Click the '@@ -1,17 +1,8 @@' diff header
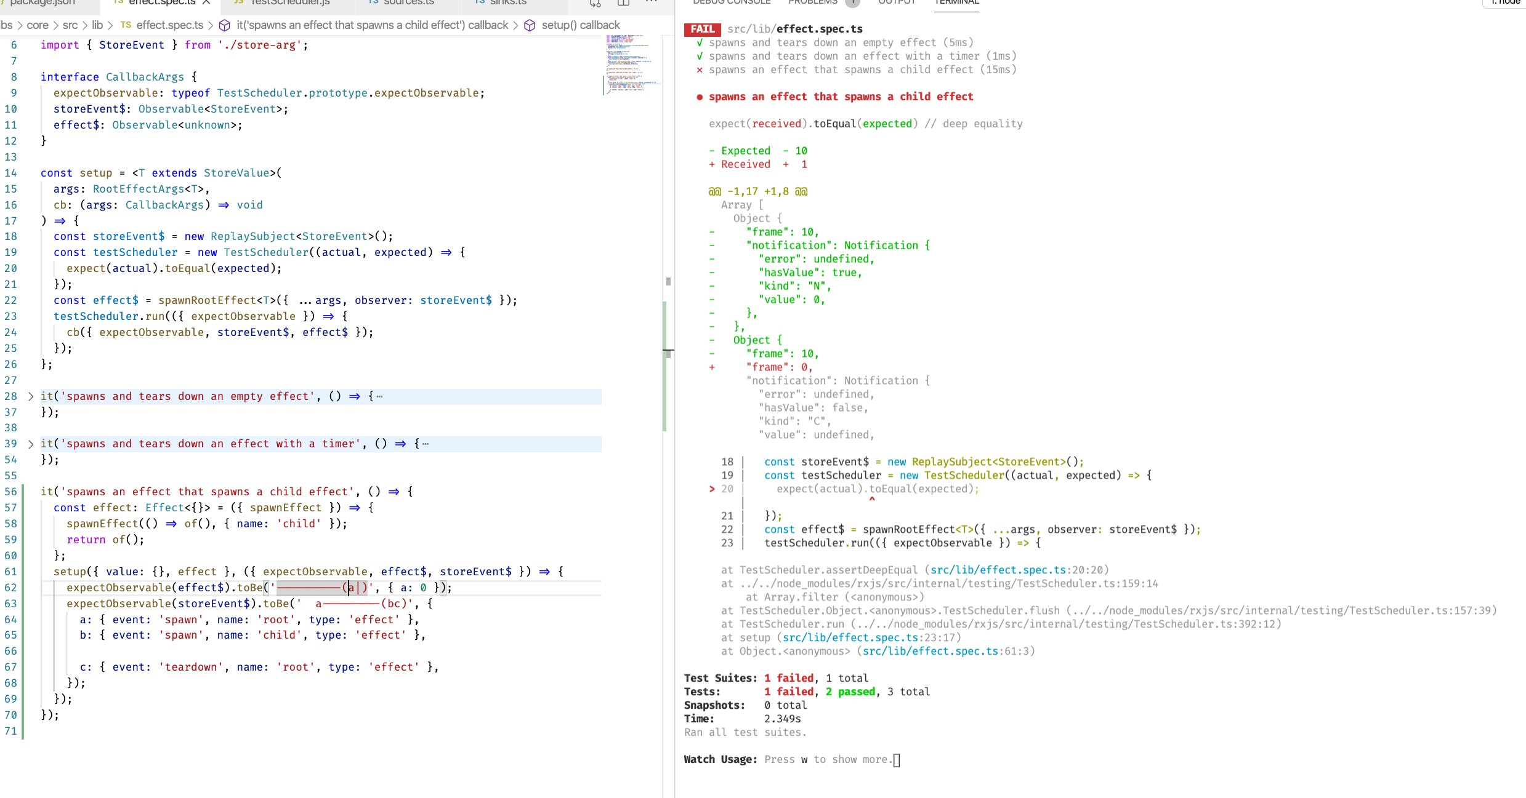The height and width of the screenshot is (798, 1526). tap(758, 191)
